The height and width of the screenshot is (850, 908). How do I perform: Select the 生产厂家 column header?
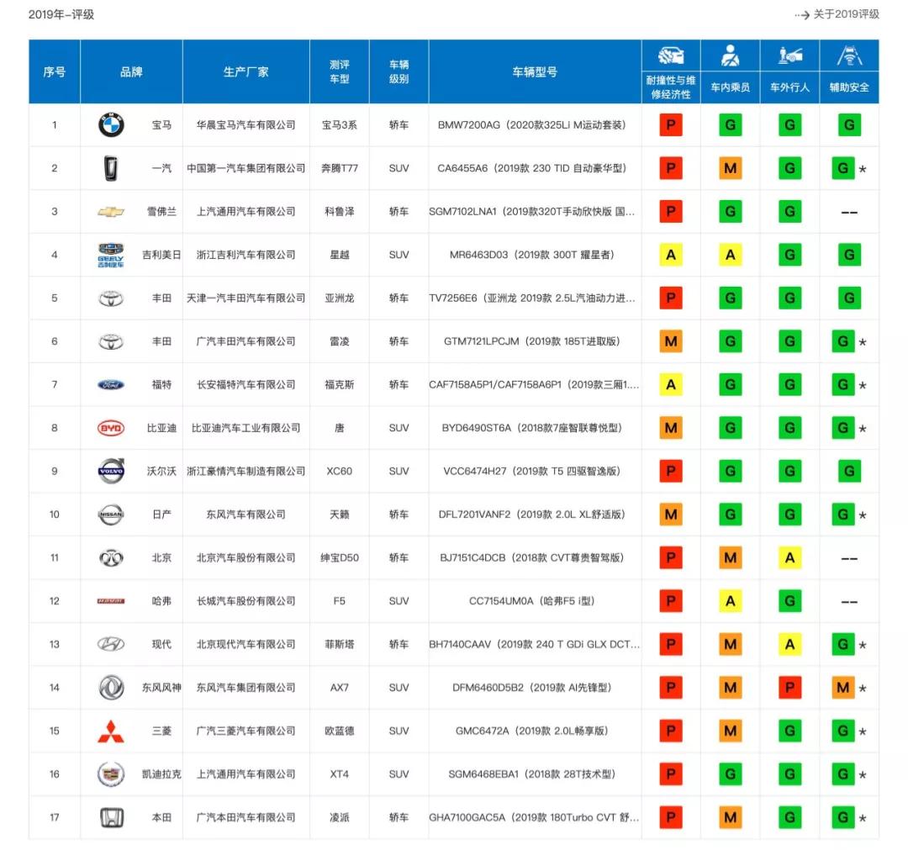[x=246, y=71]
